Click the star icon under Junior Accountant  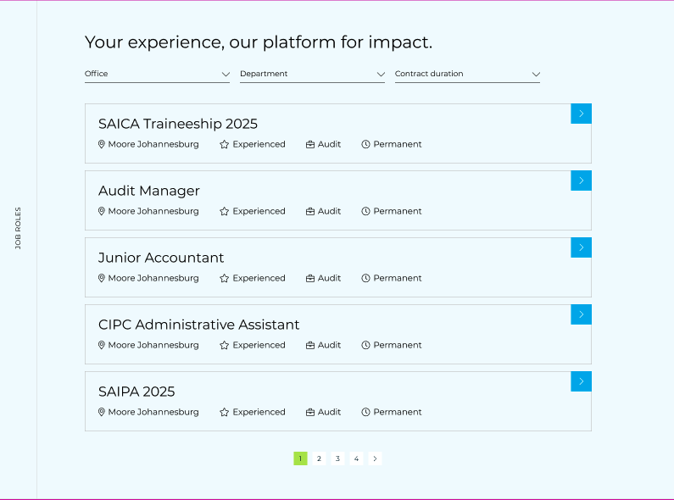(x=225, y=278)
